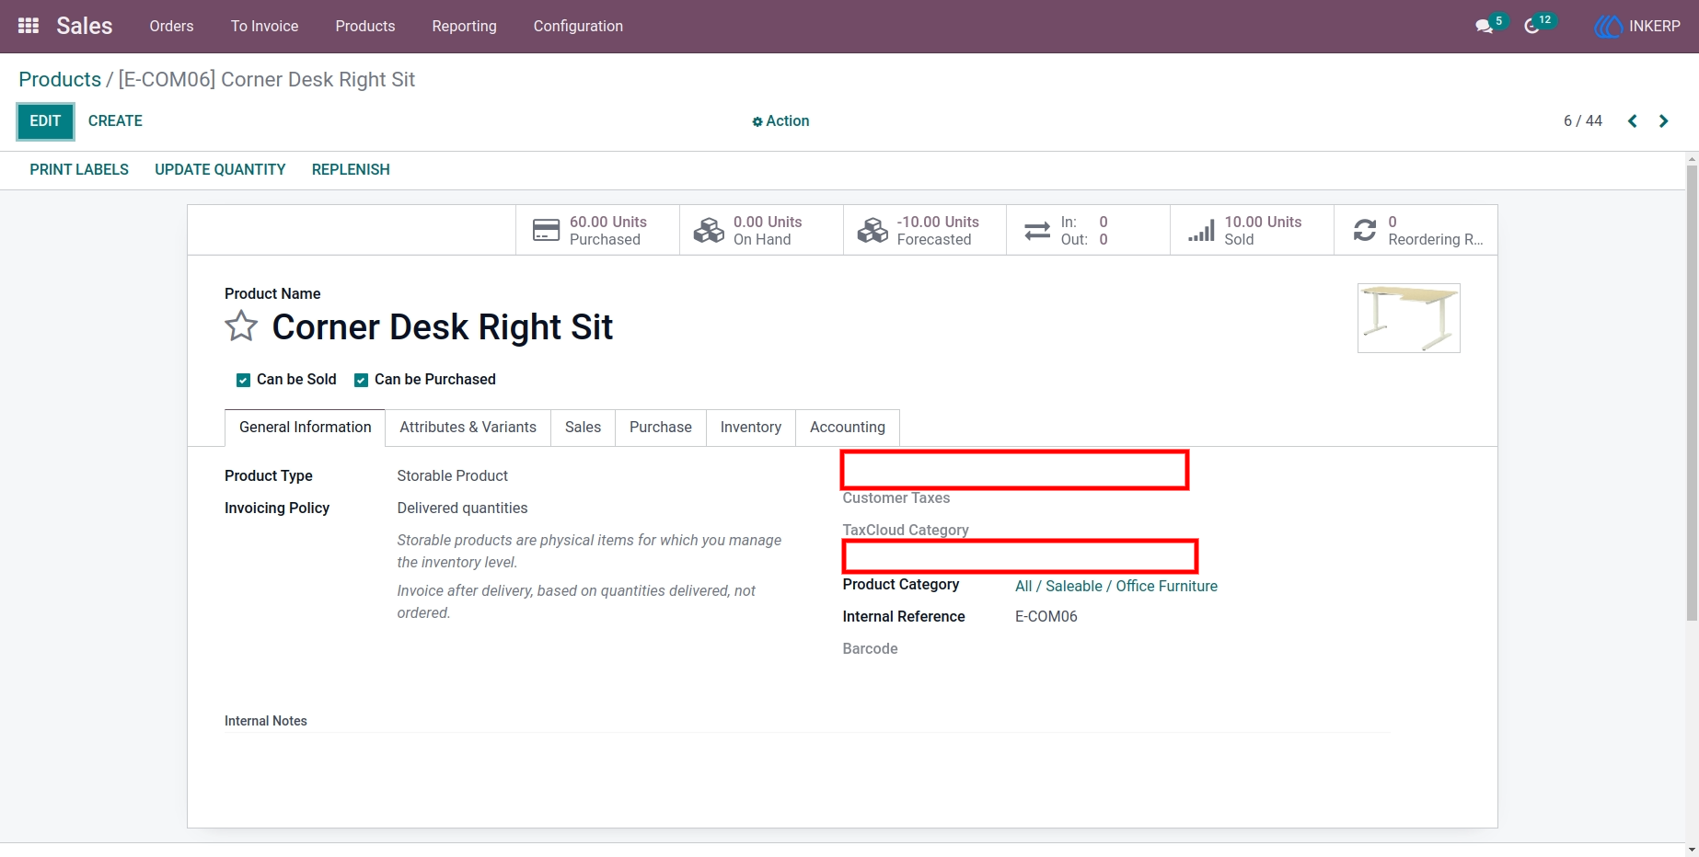Open the activities clock icon
This screenshot has height=857, width=1699.
pyautogui.click(x=1531, y=27)
